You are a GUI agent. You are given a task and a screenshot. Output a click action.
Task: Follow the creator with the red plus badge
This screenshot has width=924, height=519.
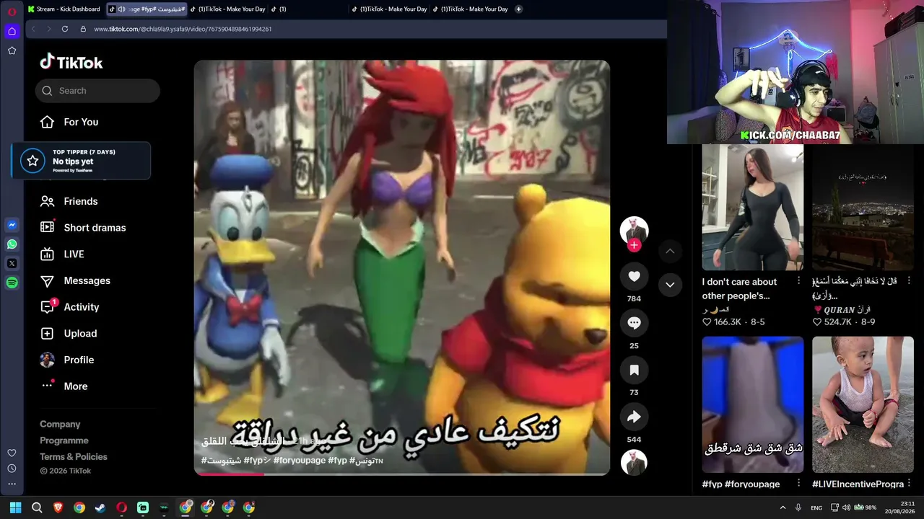pos(634,245)
